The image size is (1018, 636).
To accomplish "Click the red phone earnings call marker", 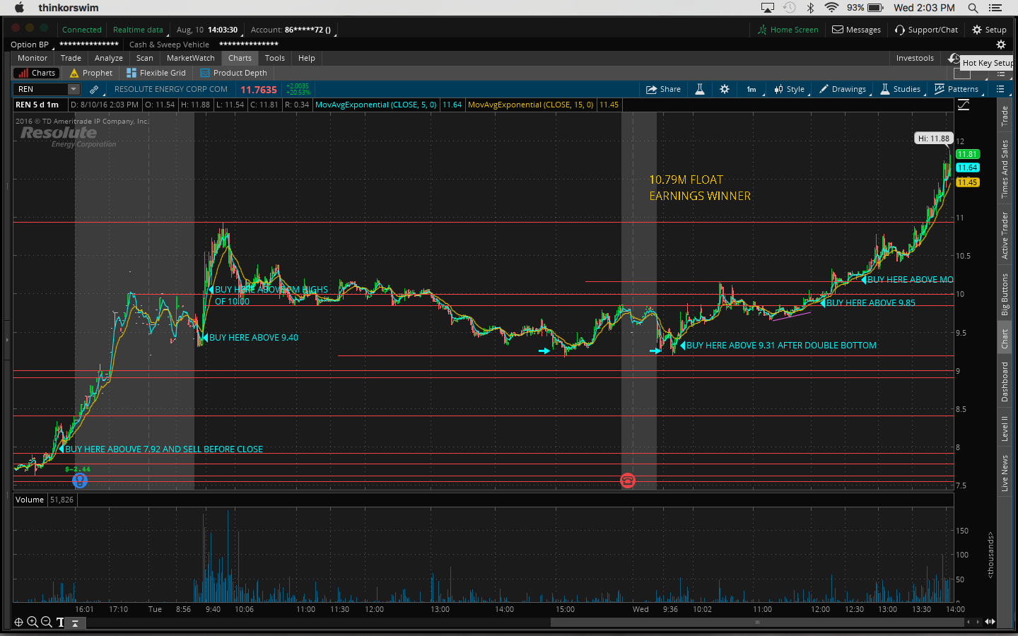I will click(628, 481).
